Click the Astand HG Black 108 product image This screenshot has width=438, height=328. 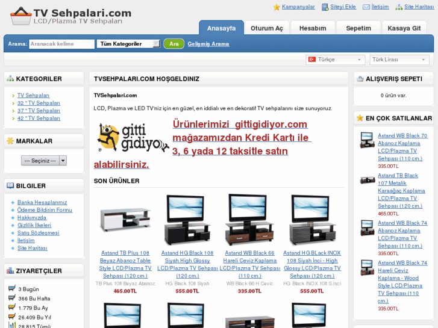[x=187, y=220]
